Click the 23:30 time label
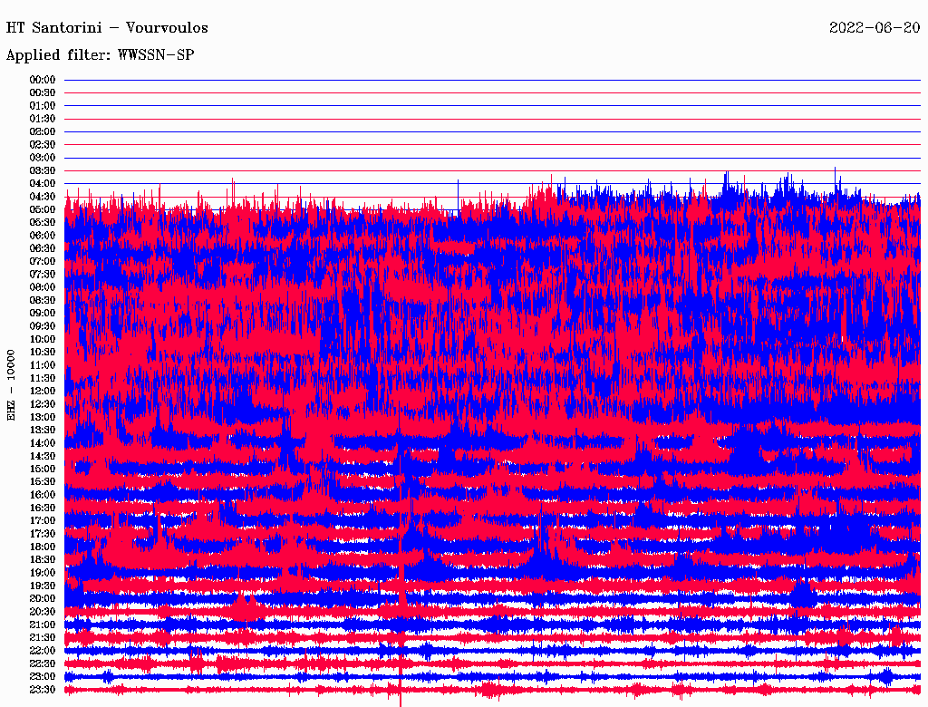This screenshot has width=928, height=707. coord(43,690)
